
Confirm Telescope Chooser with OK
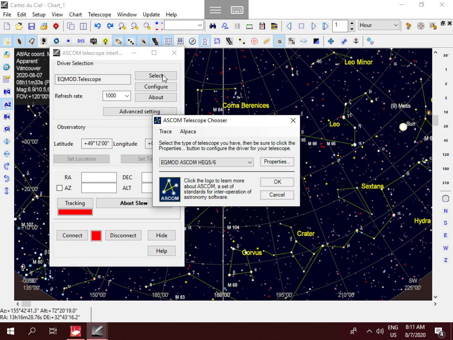coord(277,182)
